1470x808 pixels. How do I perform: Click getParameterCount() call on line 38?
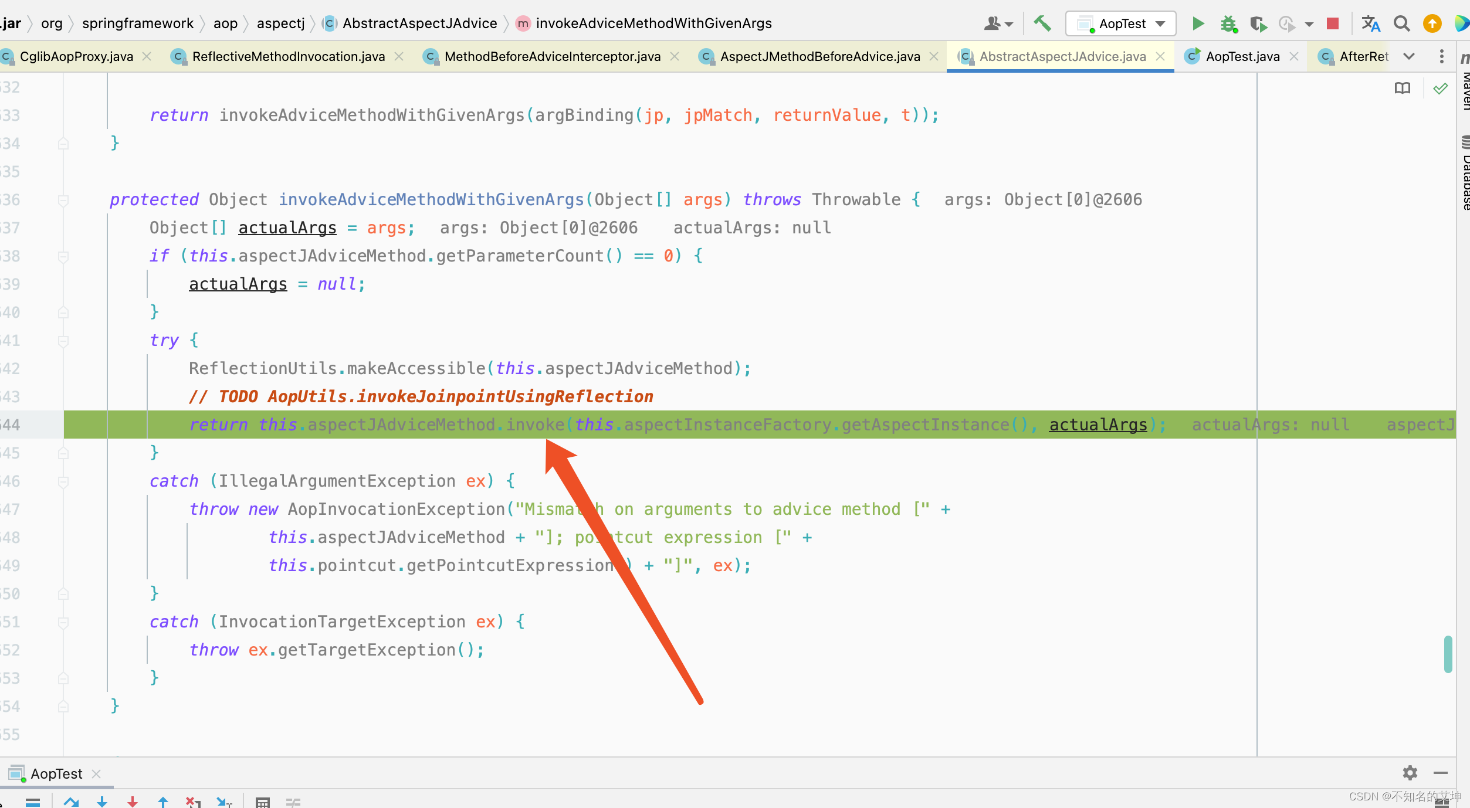(529, 256)
